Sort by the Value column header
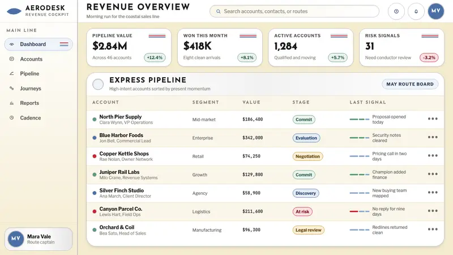This screenshot has width=453, height=255. [251, 103]
